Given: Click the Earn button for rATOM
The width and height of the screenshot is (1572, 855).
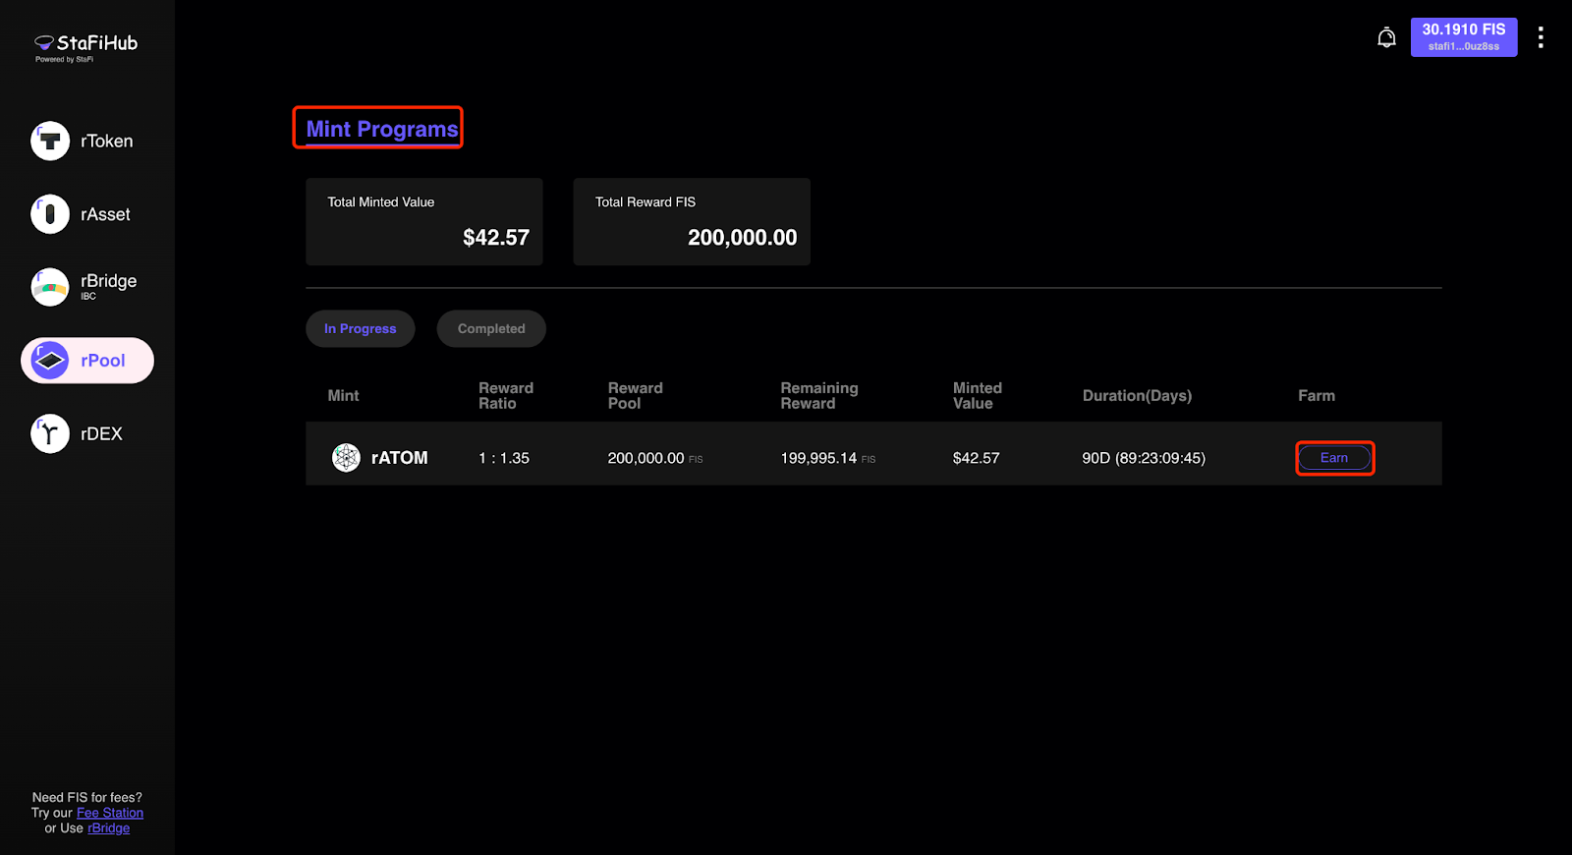Looking at the screenshot, I should (x=1334, y=458).
